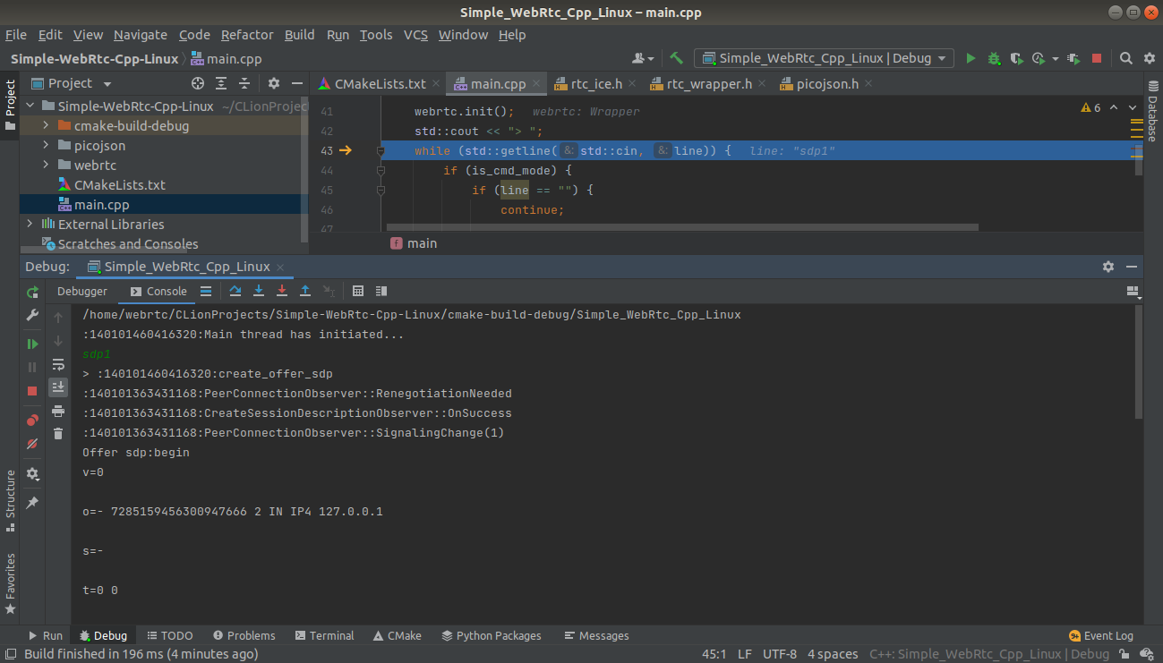Print the console output
This screenshot has width=1163, height=663.
point(58,411)
